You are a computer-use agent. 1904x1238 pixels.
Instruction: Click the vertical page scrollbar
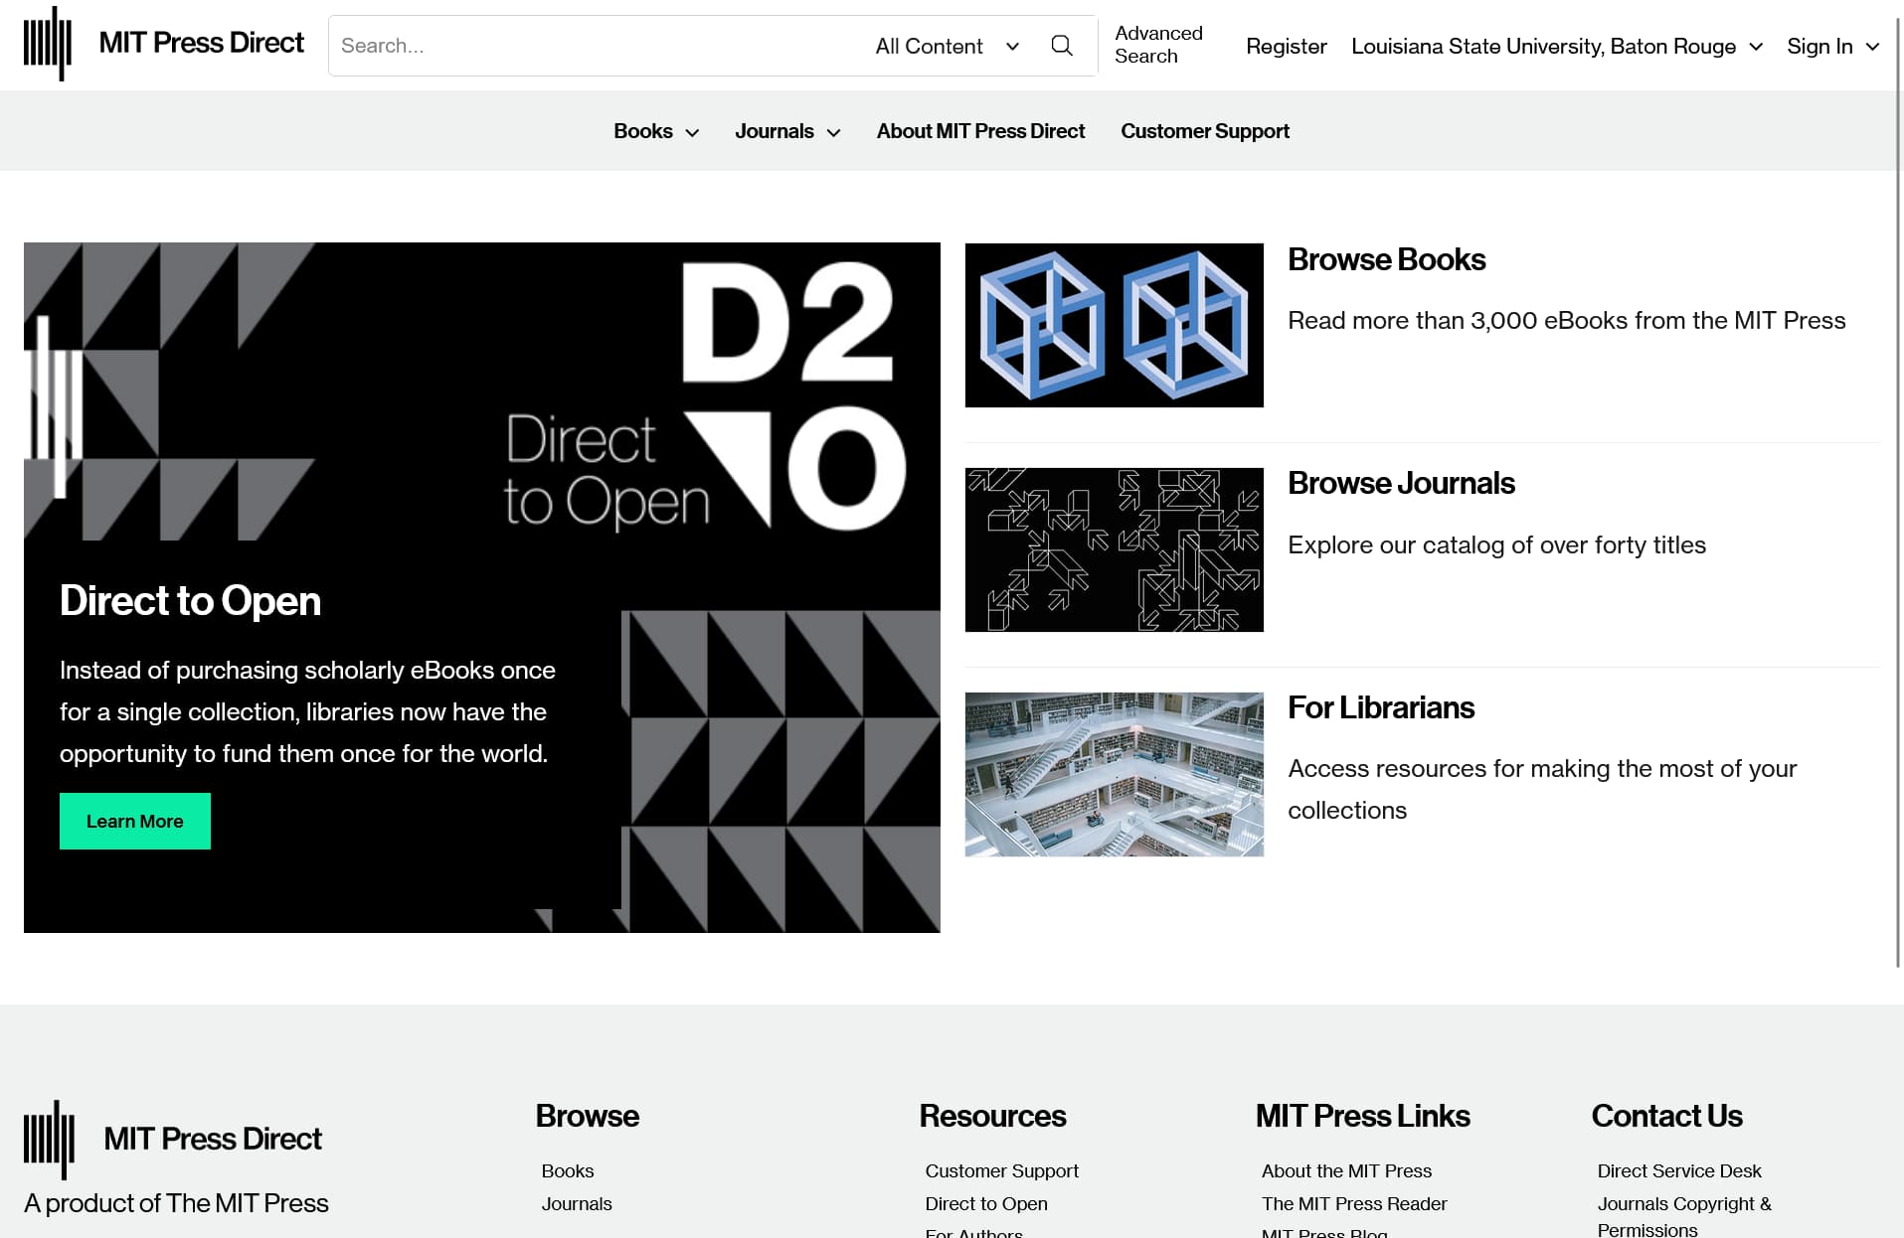click(1898, 497)
